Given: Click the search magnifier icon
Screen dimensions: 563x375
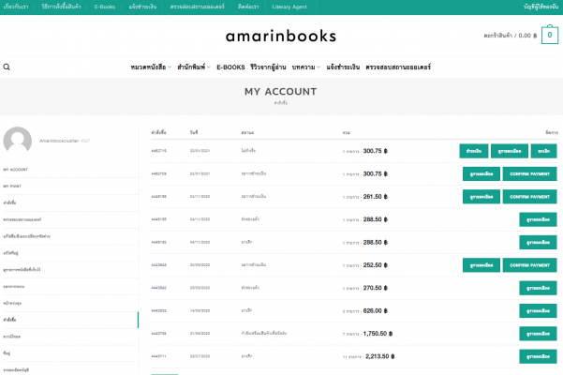Looking at the screenshot, I should click(7, 67).
